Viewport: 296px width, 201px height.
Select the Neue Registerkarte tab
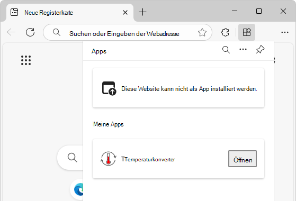point(70,13)
